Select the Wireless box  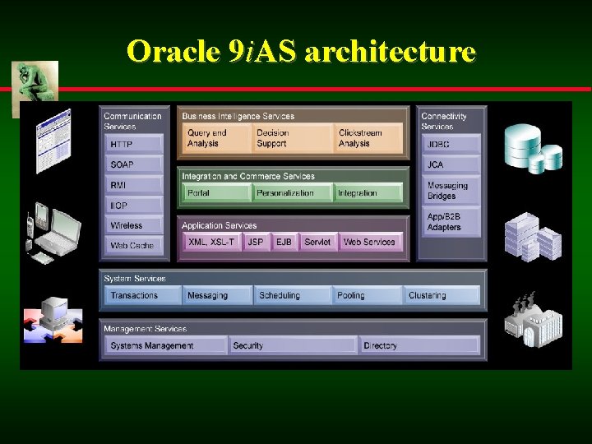(x=134, y=225)
